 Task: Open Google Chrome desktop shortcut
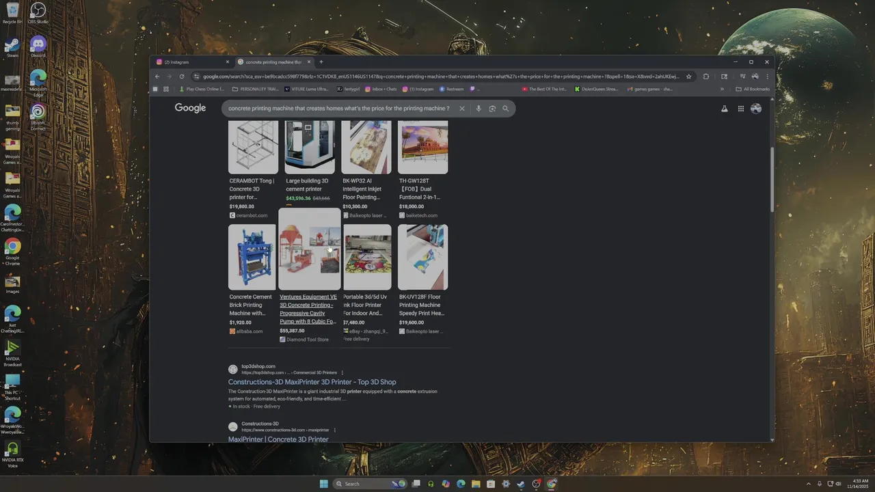click(12, 251)
